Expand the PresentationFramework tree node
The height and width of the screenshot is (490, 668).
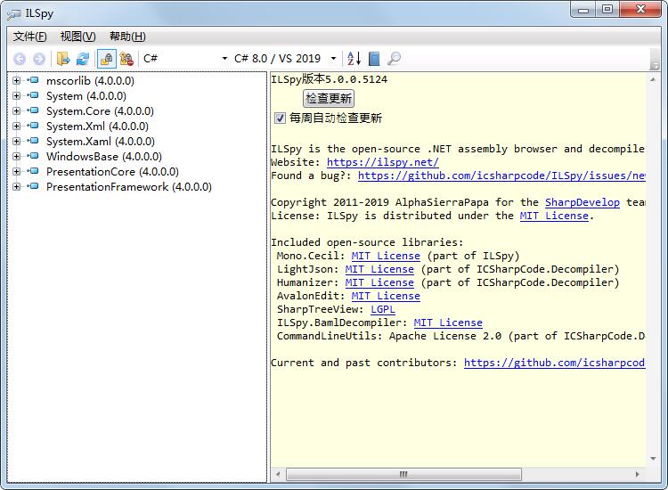(17, 187)
